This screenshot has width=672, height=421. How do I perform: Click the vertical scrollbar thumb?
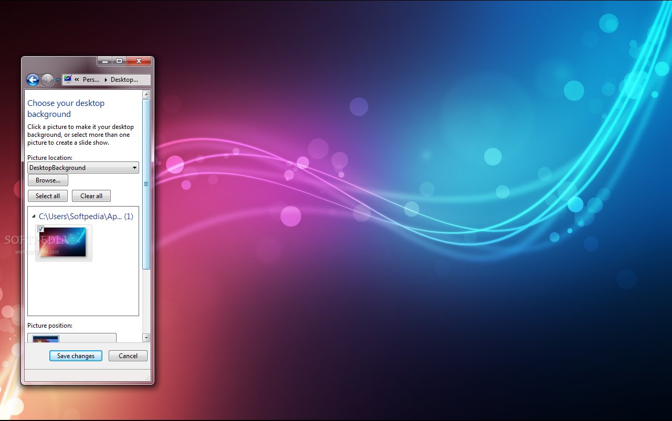(x=146, y=184)
